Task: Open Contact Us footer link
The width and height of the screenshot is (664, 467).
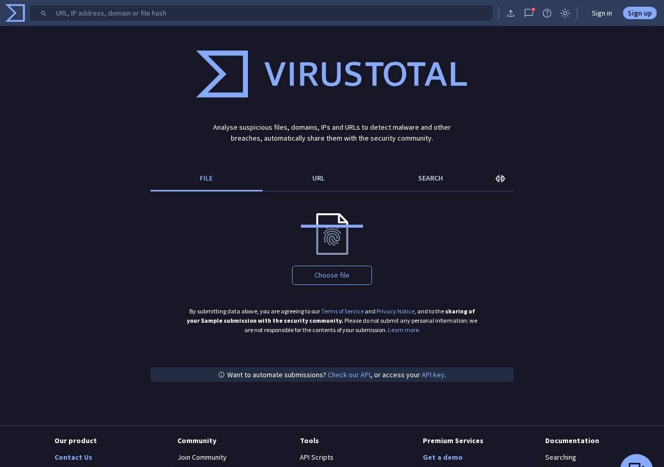Action: 73,457
